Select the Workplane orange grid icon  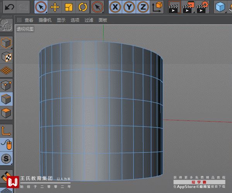[6, 71]
